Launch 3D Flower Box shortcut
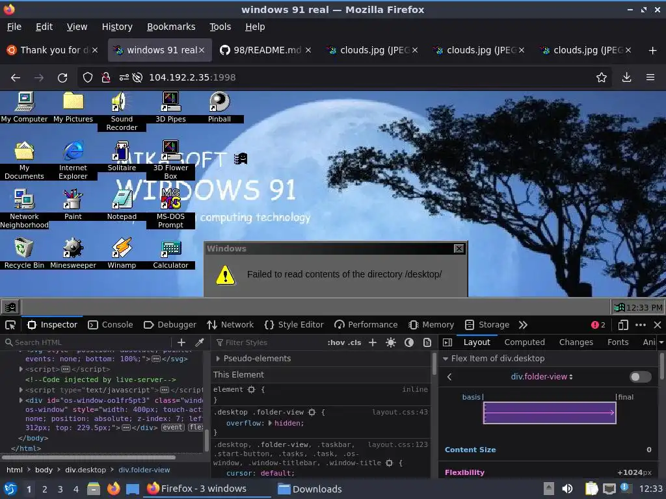This screenshot has height=499, width=666. pos(170,160)
